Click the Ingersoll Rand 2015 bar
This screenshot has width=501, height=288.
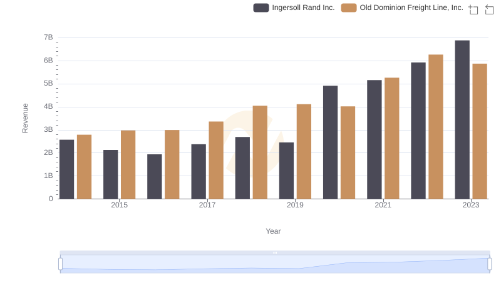(x=111, y=174)
